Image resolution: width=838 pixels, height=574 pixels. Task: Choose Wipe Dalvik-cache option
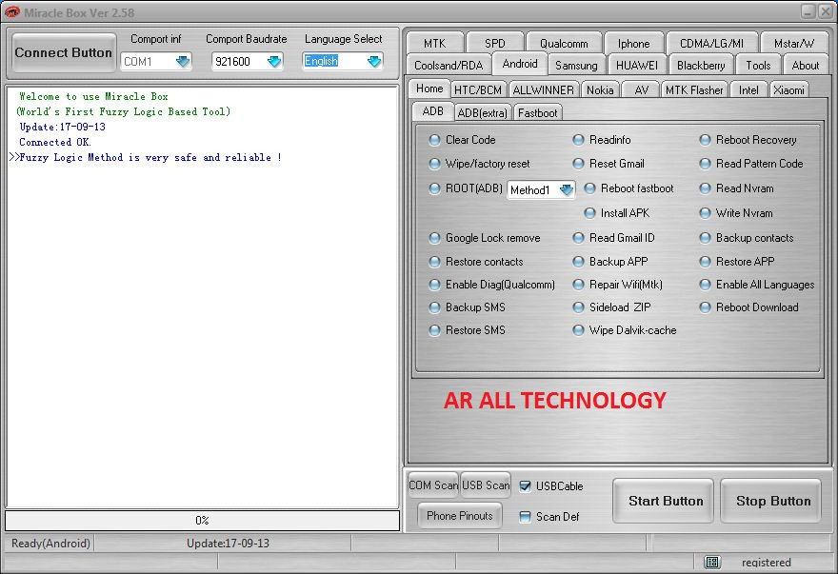point(578,330)
